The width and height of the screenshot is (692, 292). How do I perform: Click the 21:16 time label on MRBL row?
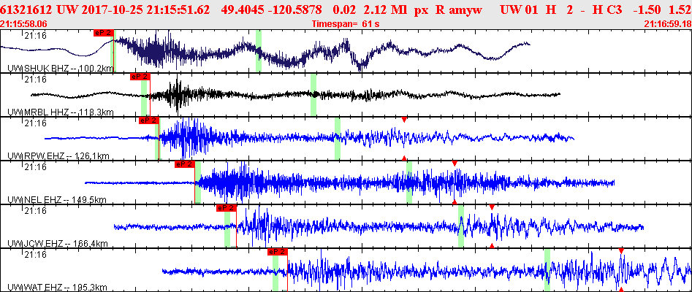pyautogui.click(x=35, y=80)
